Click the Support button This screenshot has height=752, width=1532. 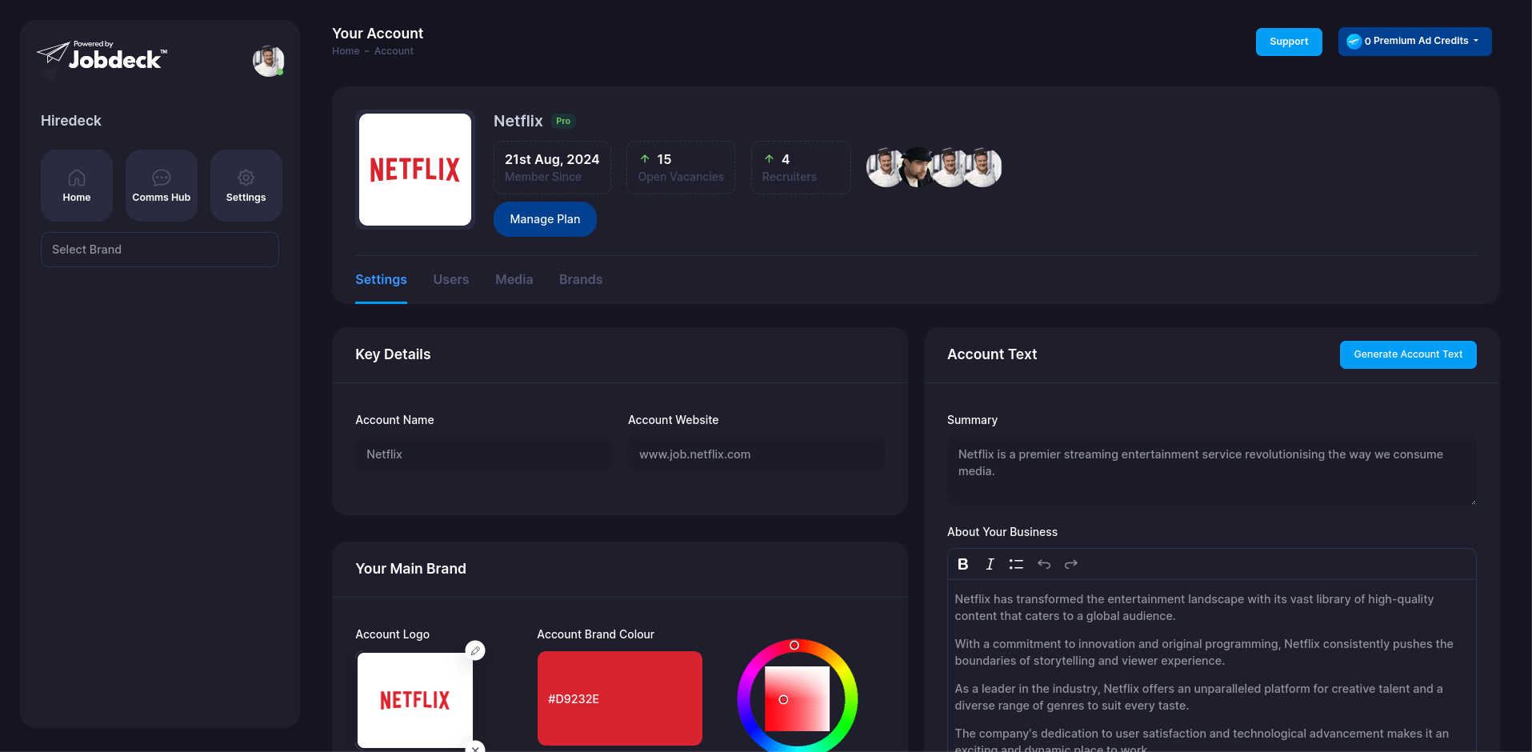1289,42
